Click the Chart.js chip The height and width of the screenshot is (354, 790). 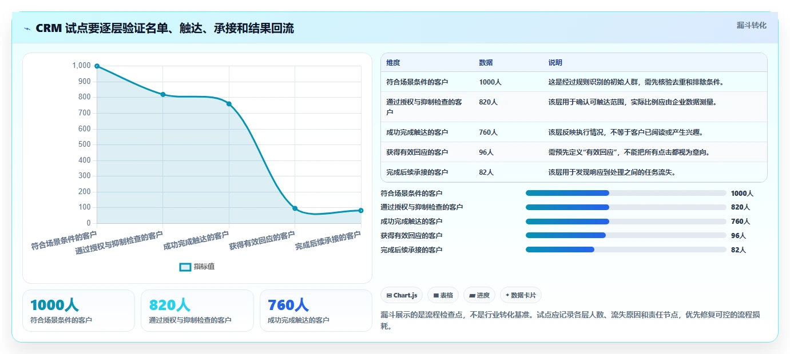click(402, 295)
